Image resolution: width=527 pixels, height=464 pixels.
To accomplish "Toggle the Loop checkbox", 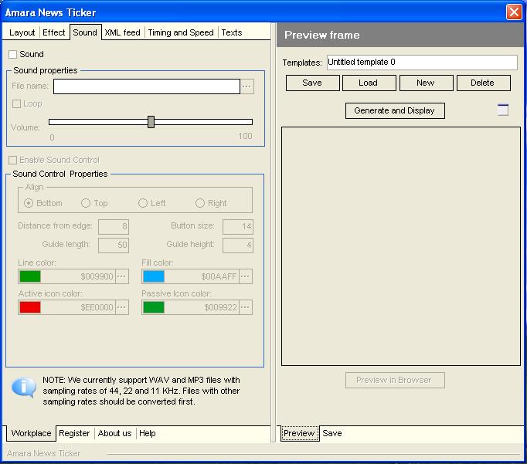I will [16, 103].
